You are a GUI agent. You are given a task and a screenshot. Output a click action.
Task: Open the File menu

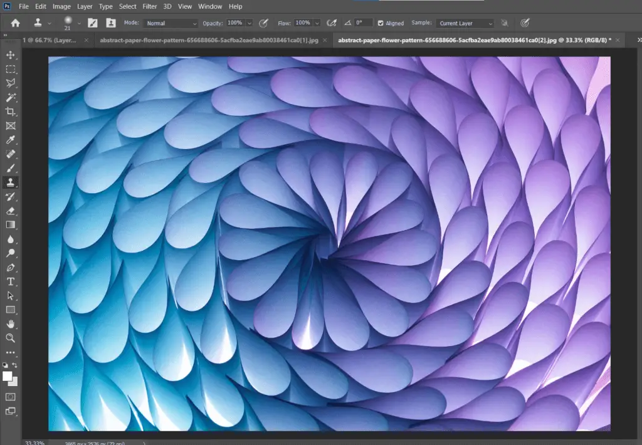click(24, 6)
